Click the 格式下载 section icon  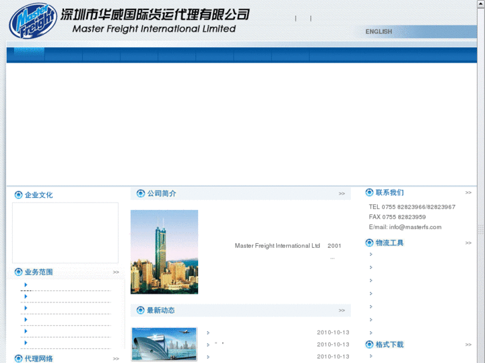click(370, 344)
